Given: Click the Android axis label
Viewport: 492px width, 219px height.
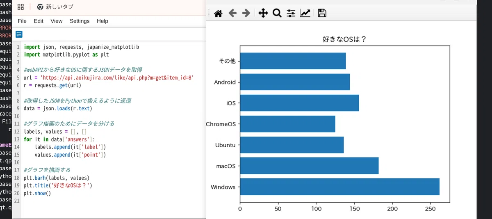Looking at the screenshot, I should click(225, 82).
